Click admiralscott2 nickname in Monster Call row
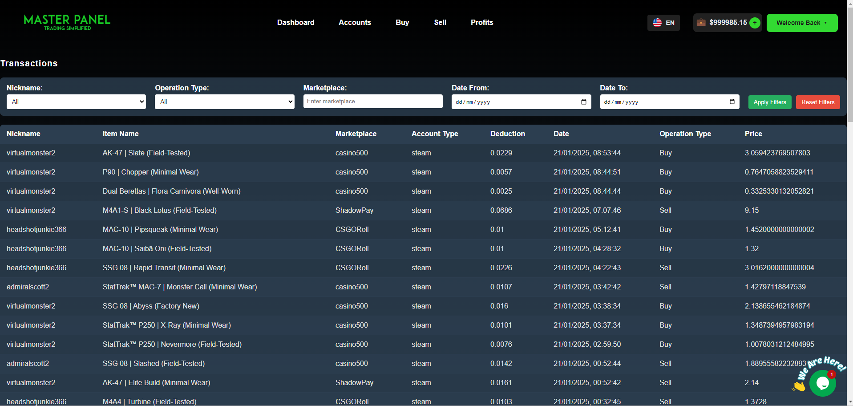Viewport: 853px width, 406px height. coord(28,287)
